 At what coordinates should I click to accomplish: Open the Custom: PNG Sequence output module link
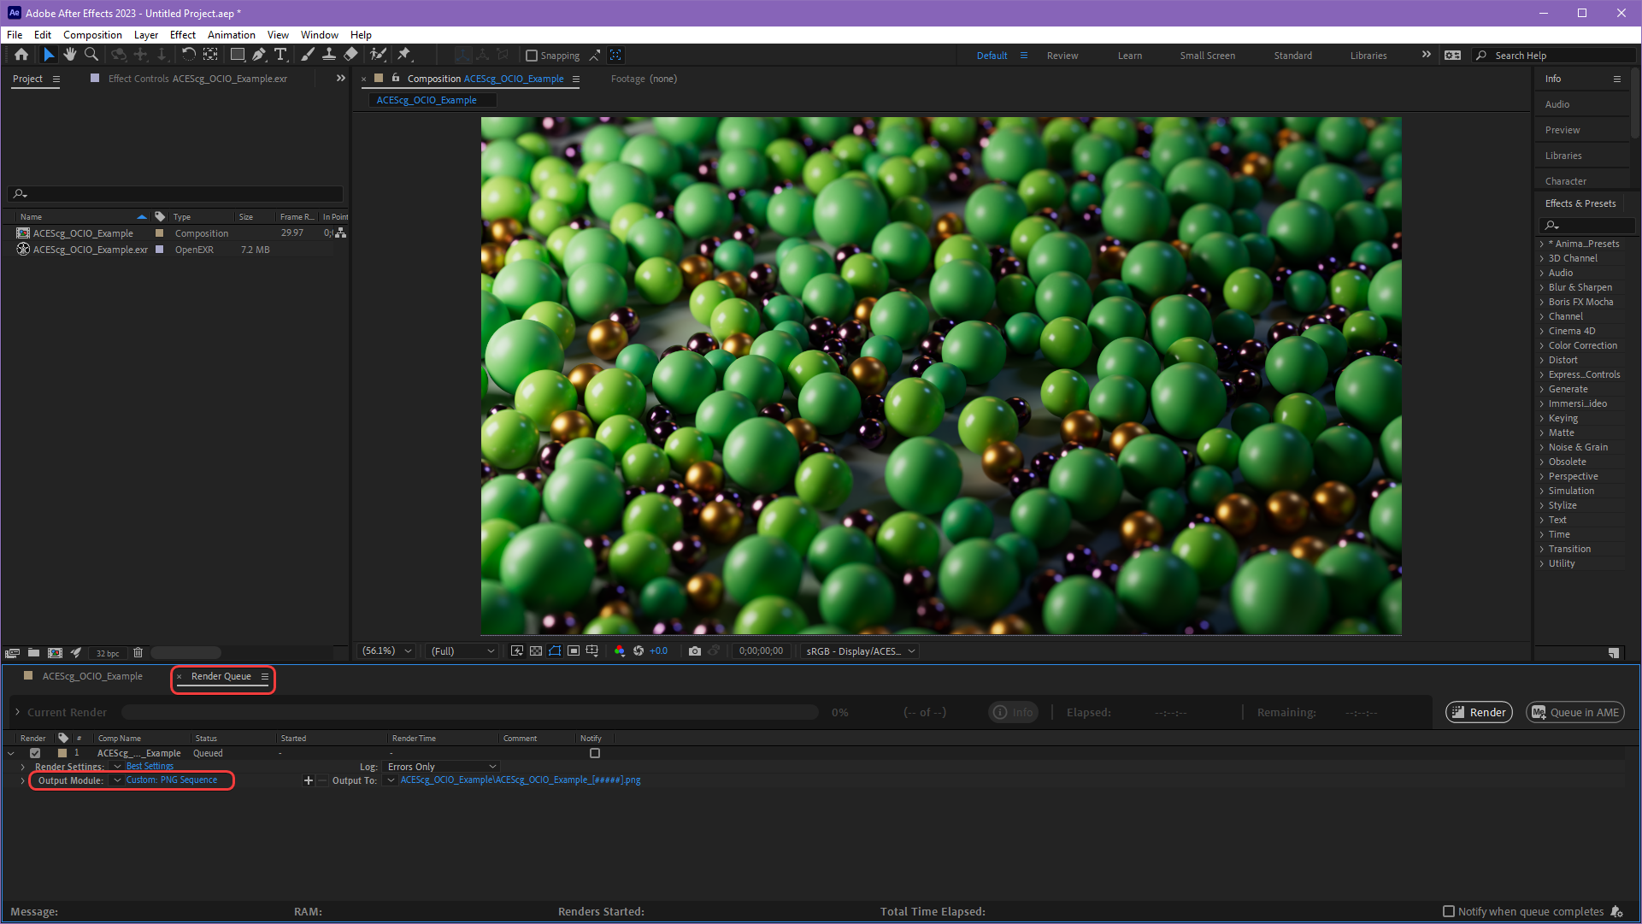coord(172,780)
